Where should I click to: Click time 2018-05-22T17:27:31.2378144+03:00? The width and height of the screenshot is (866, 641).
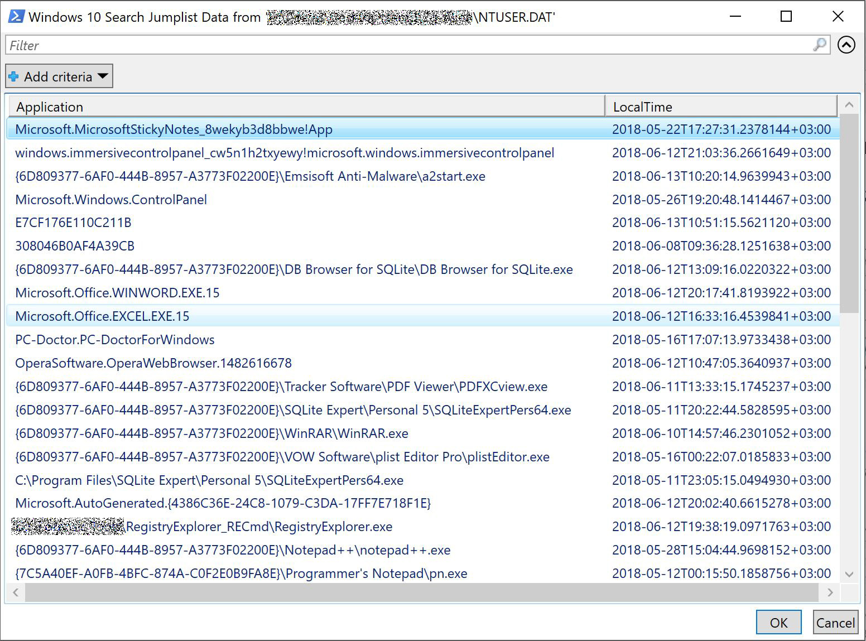pyautogui.click(x=721, y=129)
